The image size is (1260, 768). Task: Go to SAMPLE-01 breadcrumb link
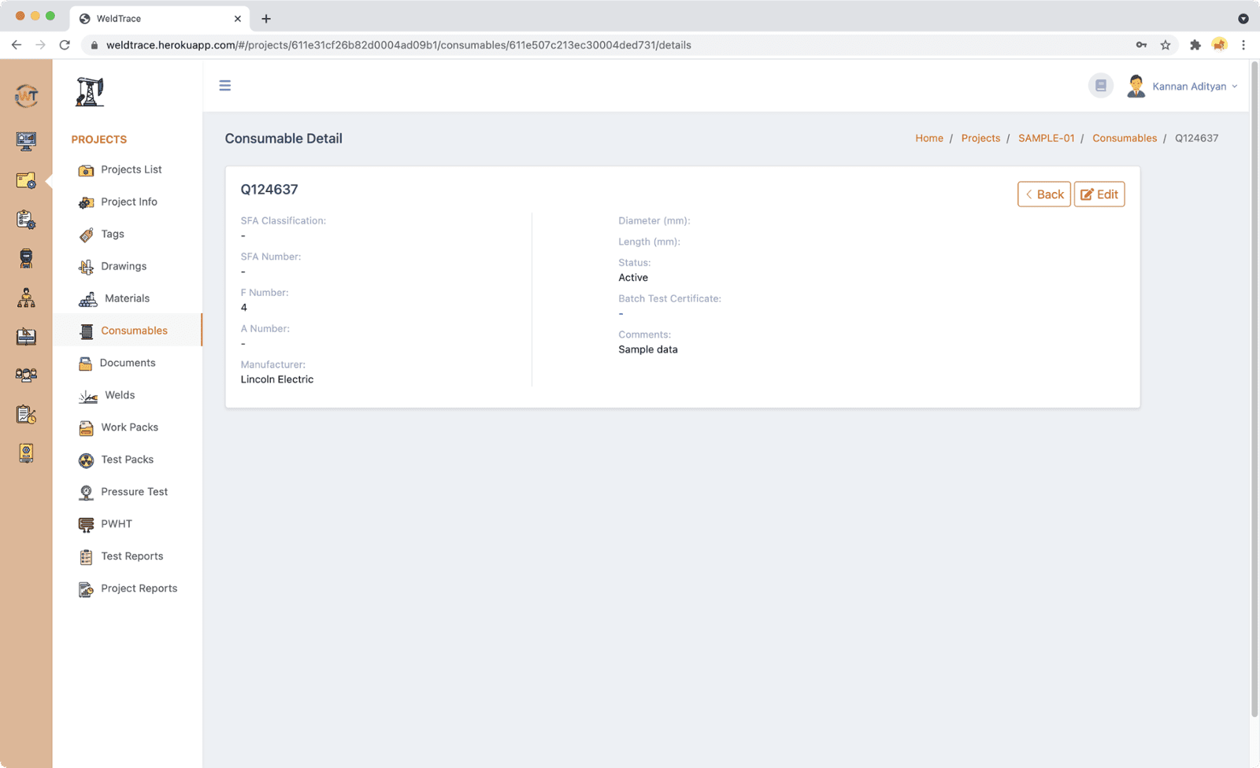(1046, 138)
